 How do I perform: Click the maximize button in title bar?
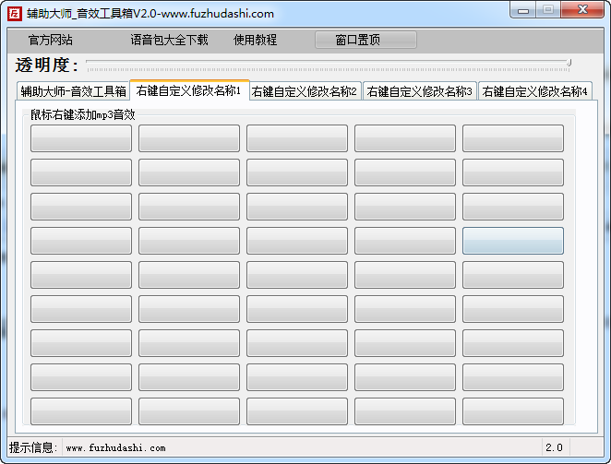point(548,10)
